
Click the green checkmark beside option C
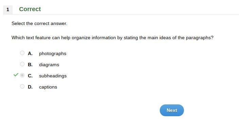pos(16,75)
